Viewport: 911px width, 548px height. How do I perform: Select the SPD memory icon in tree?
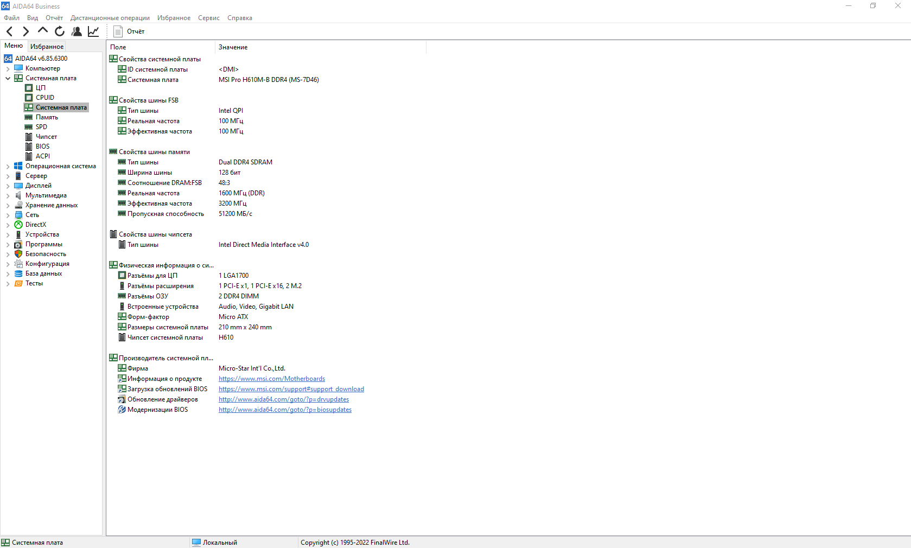(x=29, y=127)
